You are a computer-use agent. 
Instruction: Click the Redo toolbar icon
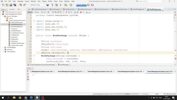tap(25, 5)
